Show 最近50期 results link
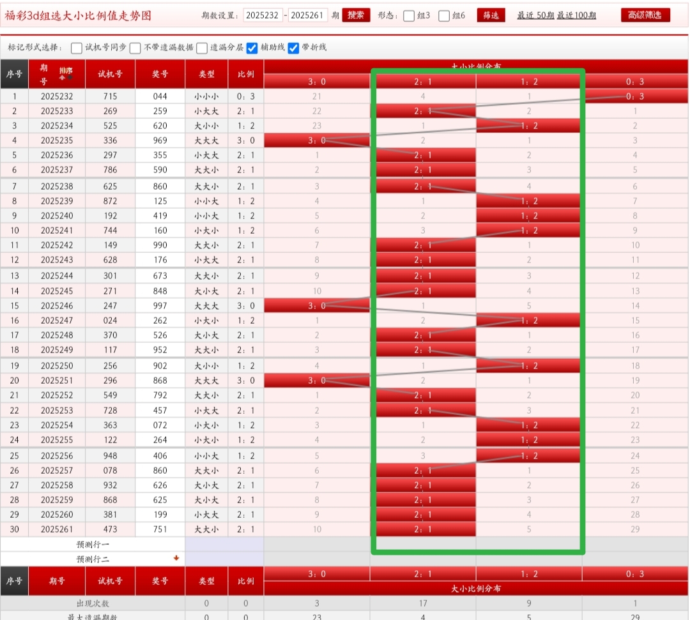 pyautogui.click(x=535, y=15)
